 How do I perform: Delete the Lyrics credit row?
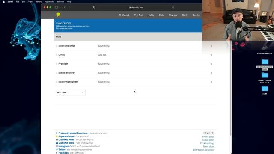(211, 55)
